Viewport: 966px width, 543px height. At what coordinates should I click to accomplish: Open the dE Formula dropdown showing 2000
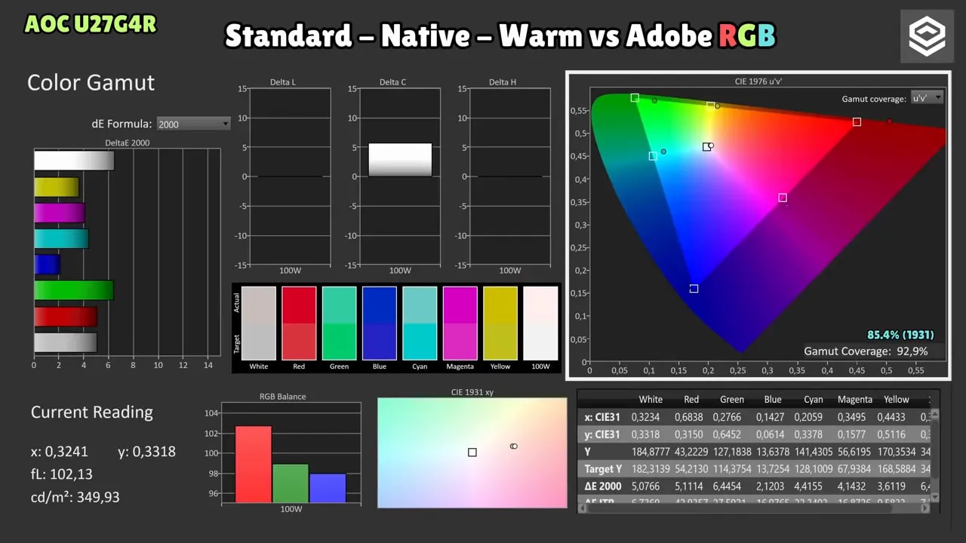coord(193,124)
